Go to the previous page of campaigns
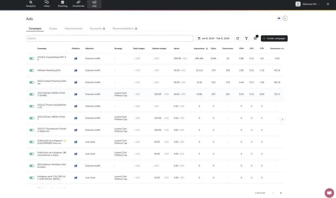This screenshot has height=198, width=336. pos(273,193)
